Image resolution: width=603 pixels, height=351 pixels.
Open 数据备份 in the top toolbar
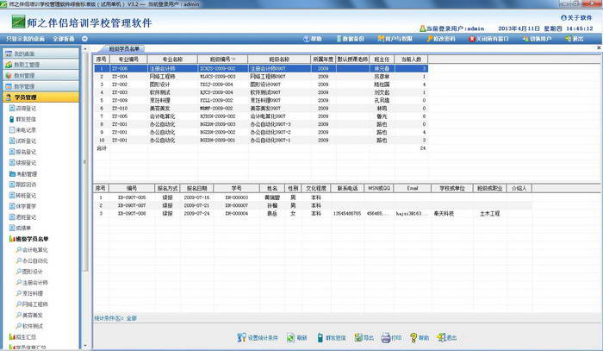coord(351,39)
